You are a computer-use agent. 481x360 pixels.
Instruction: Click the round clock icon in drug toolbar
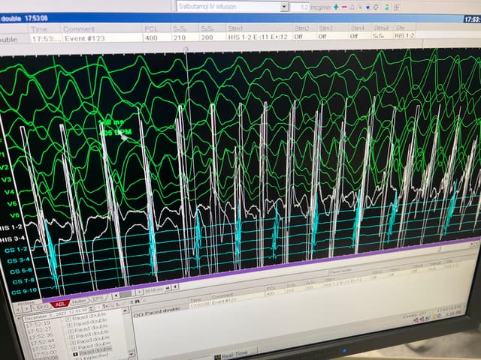pyautogui.click(x=376, y=7)
